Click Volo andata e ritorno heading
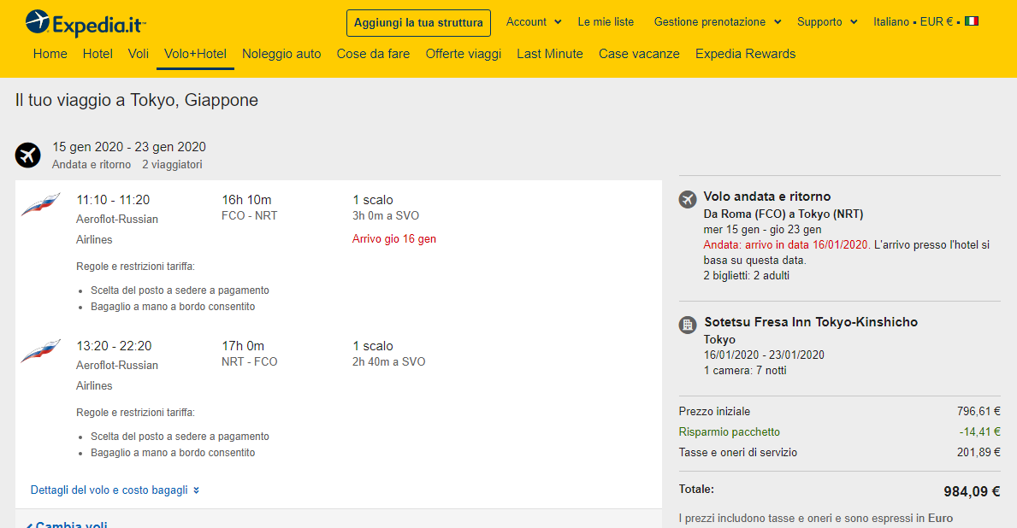This screenshot has width=1017, height=528. click(767, 197)
